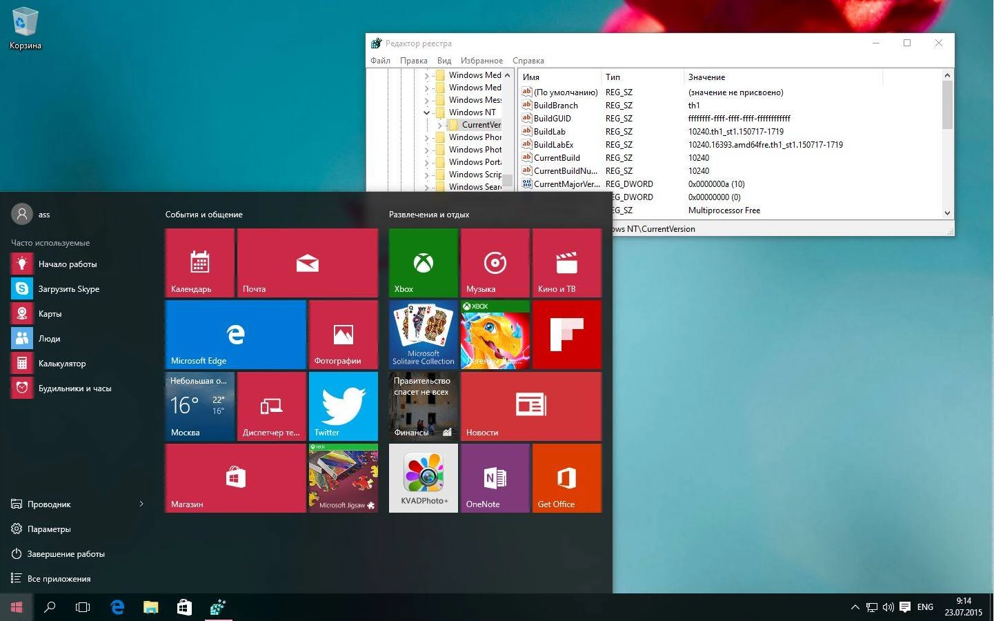Screen dimensions: 994x621
Task: Open taskbar Search magnifier
Action: 50,607
